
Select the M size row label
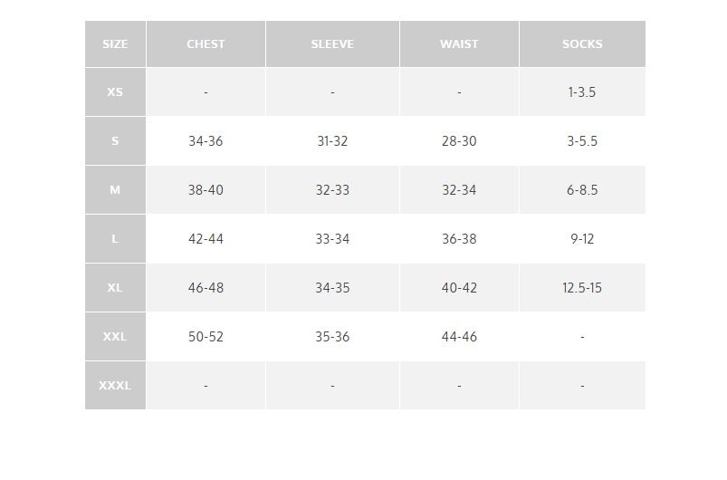pos(116,189)
